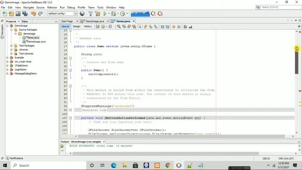Viewport: 302px width, 170px height.
Task: Switch to the Start Page tab
Action: click(67, 21)
